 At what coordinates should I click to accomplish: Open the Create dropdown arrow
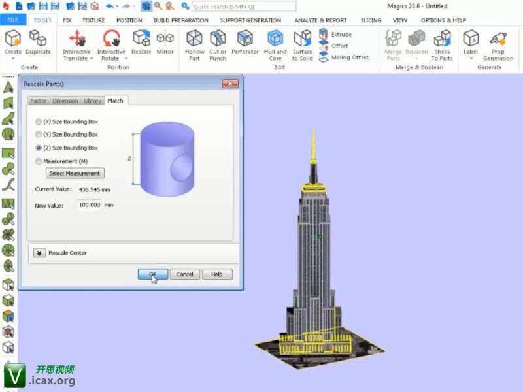tap(13, 59)
